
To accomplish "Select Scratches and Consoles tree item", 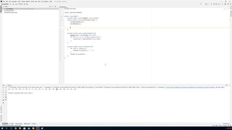I will [11, 13].
